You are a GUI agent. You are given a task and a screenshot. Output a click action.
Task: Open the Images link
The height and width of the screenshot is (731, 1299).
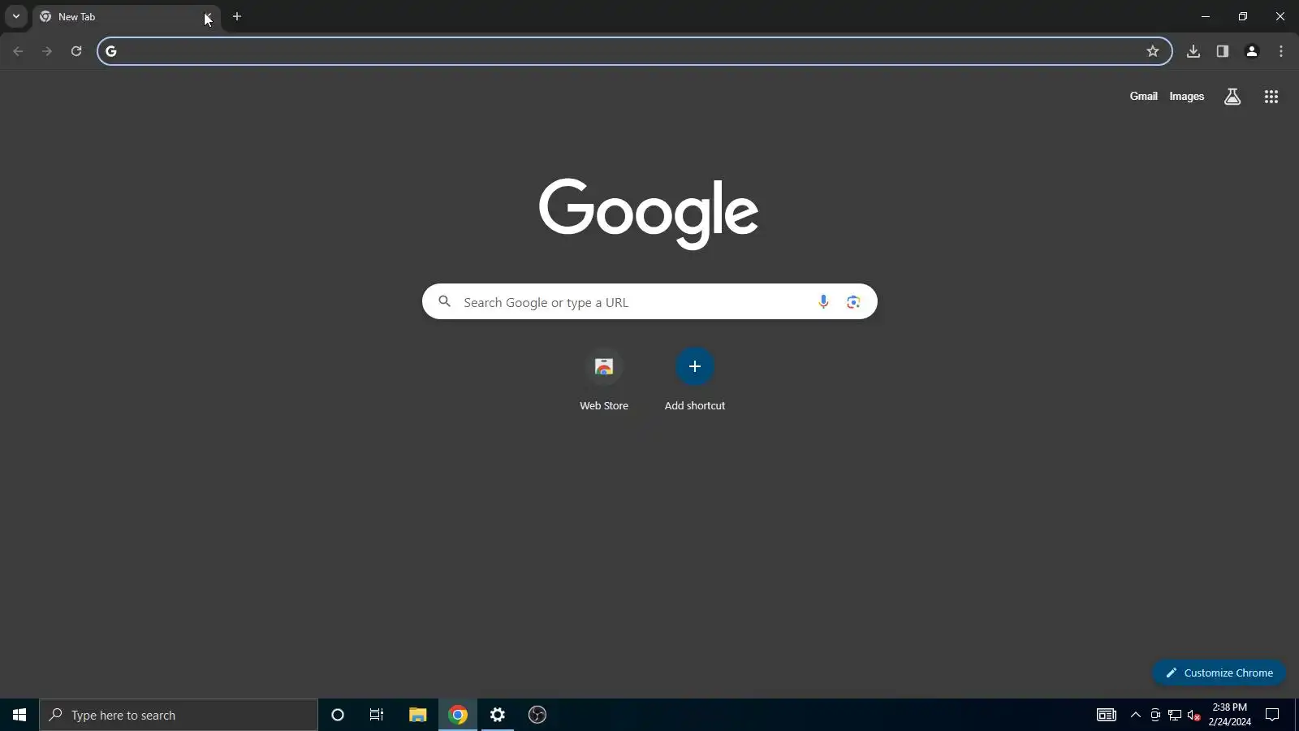point(1186,96)
